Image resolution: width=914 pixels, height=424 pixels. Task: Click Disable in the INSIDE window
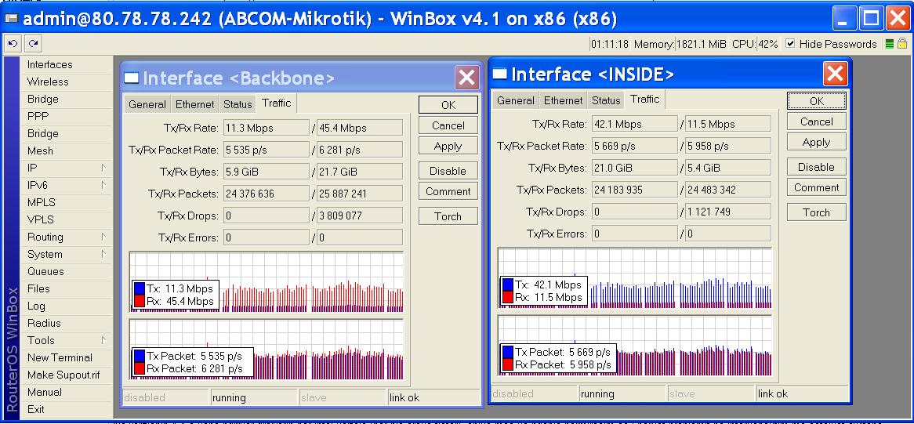click(x=816, y=167)
